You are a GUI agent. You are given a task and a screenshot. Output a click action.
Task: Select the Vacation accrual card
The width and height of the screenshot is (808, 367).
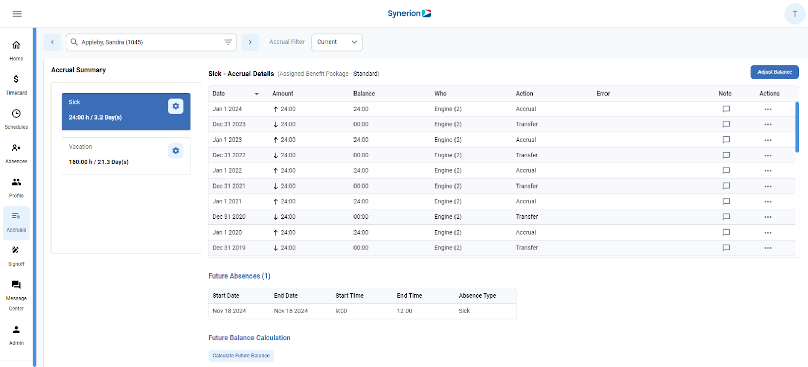pos(126,156)
